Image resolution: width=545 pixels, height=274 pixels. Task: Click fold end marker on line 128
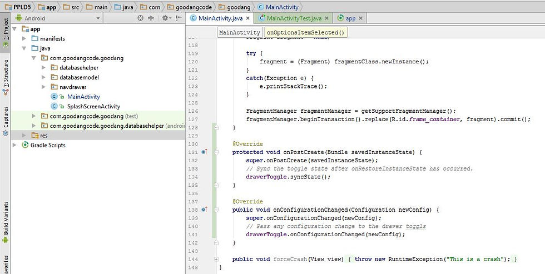(x=216, y=127)
